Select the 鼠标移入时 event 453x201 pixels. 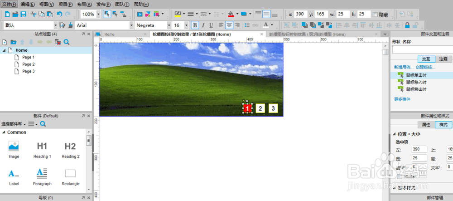pyautogui.click(x=416, y=83)
